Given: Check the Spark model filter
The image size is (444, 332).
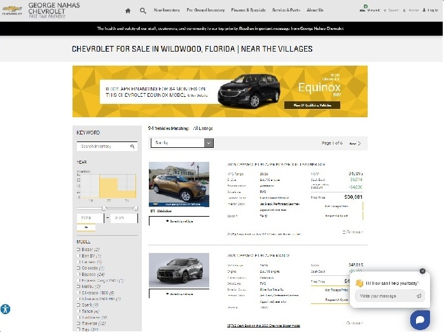Looking at the screenshot, I should (78, 305).
